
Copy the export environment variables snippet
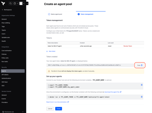click(x=142, y=85)
